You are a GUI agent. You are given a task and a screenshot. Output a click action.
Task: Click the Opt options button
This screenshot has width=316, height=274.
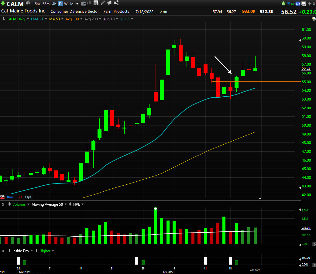point(28,197)
